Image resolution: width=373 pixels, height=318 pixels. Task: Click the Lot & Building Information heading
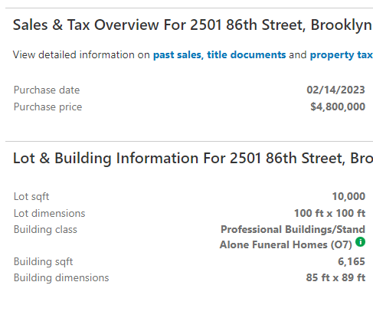pyautogui.click(x=193, y=159)
